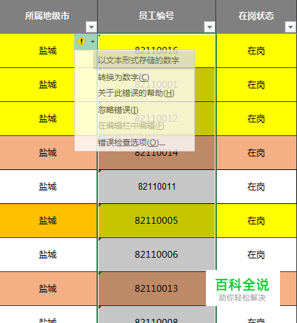Choose 忽略错误(I) in the menu
The width and height of the screenshot is (297, 323).
(118, 110)
